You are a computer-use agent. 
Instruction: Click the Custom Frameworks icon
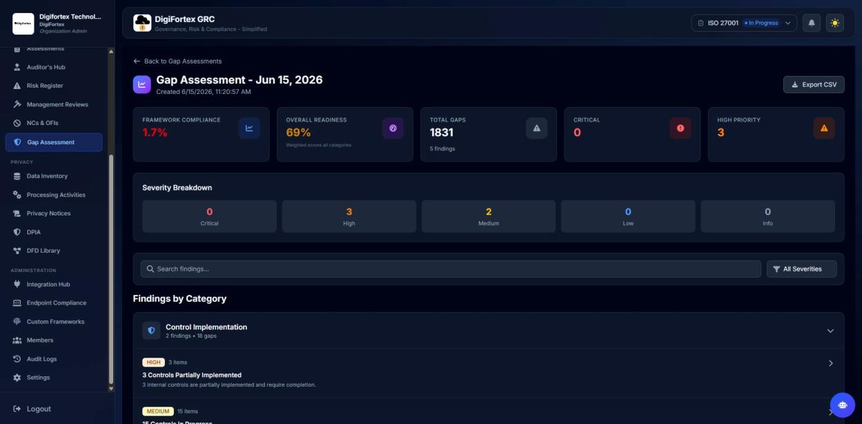tap(17, 322)
